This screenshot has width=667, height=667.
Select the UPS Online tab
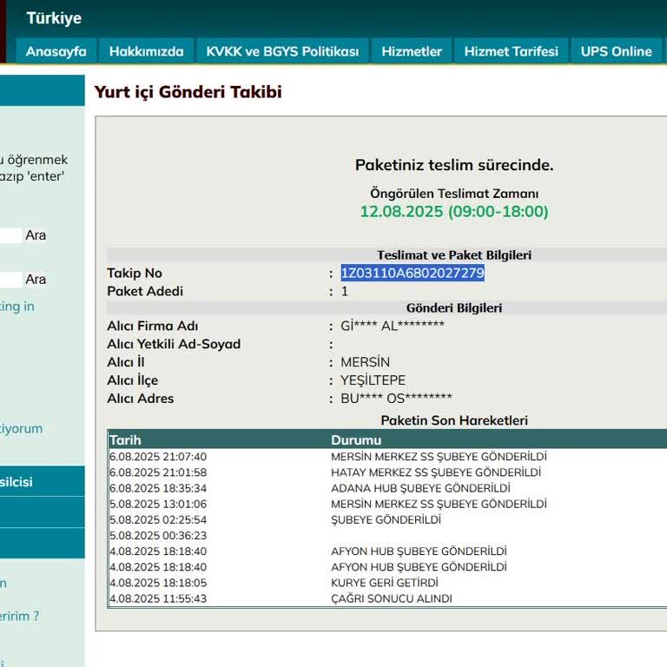click(616, 51)
